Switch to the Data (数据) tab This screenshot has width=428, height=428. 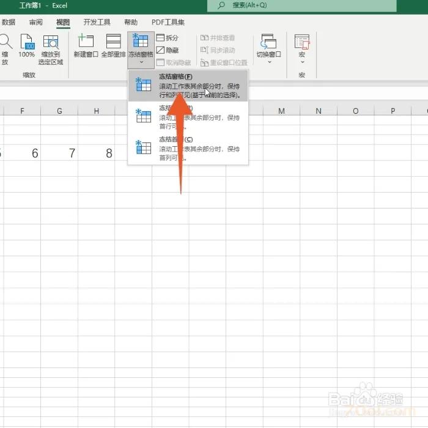8,22
